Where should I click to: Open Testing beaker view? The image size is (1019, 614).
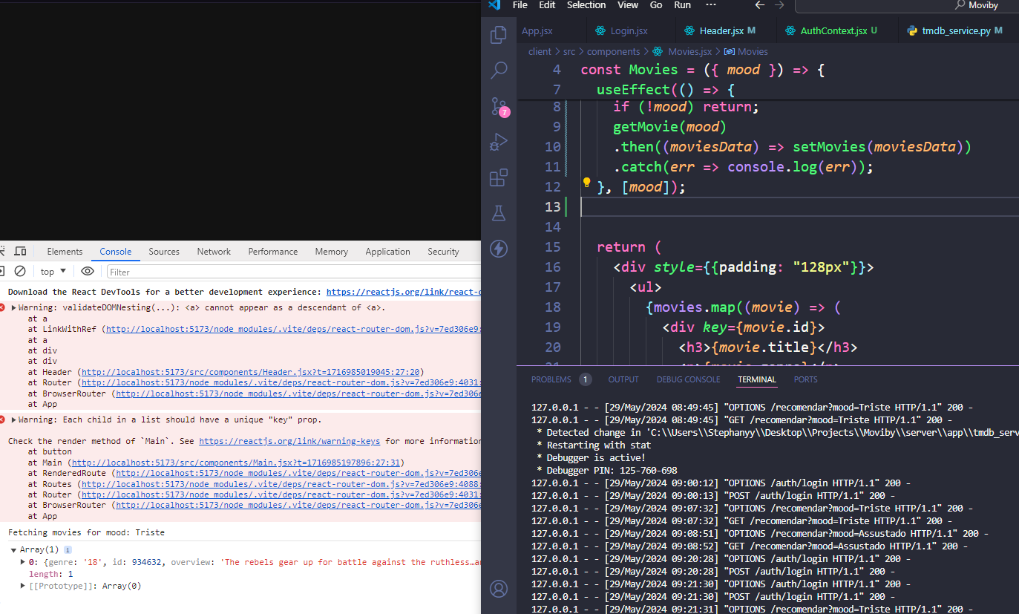pyautogui.click(x=499, y=213)
